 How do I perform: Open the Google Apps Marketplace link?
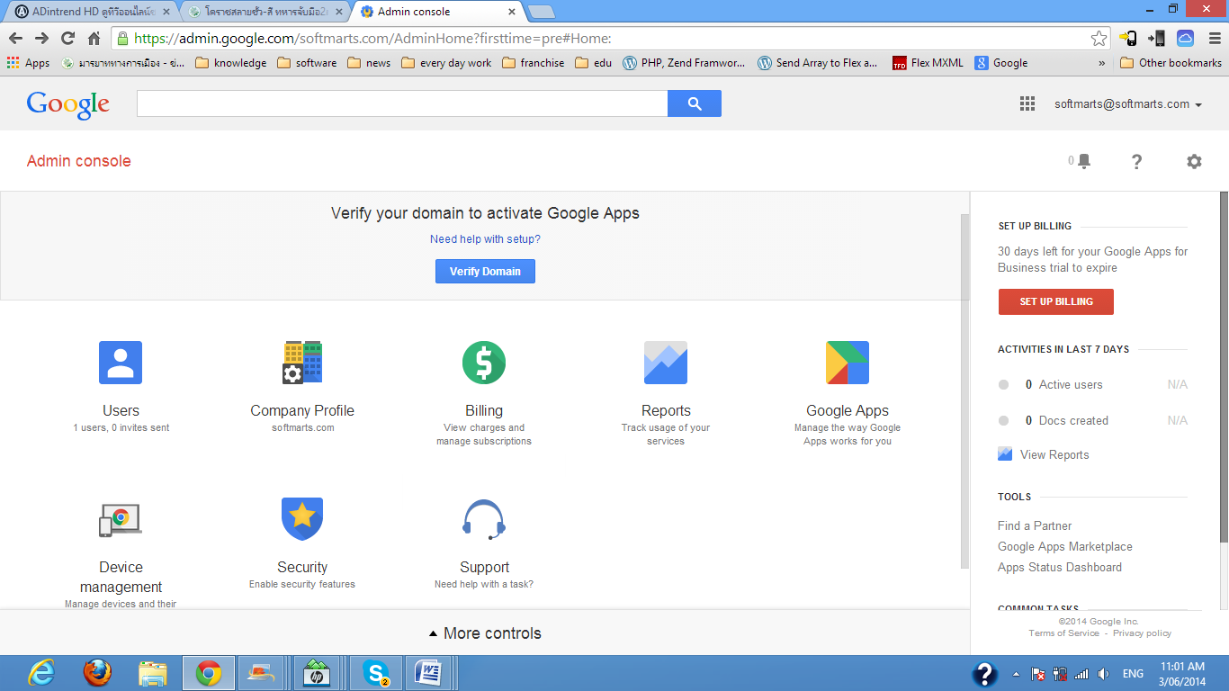click(1065, 546)
